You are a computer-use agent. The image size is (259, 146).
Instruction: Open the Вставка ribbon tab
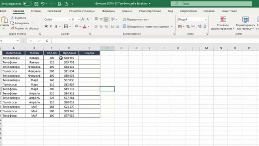(36, 11)
